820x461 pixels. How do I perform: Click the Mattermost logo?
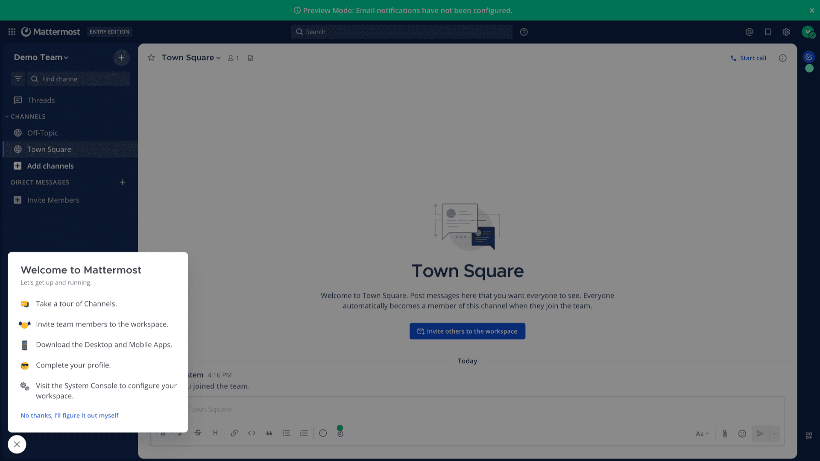(x=50, y=32)
